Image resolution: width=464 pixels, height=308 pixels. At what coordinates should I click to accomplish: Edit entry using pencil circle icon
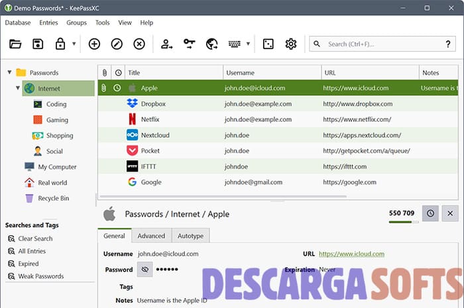pyautogui.click(x=117, y=44)
